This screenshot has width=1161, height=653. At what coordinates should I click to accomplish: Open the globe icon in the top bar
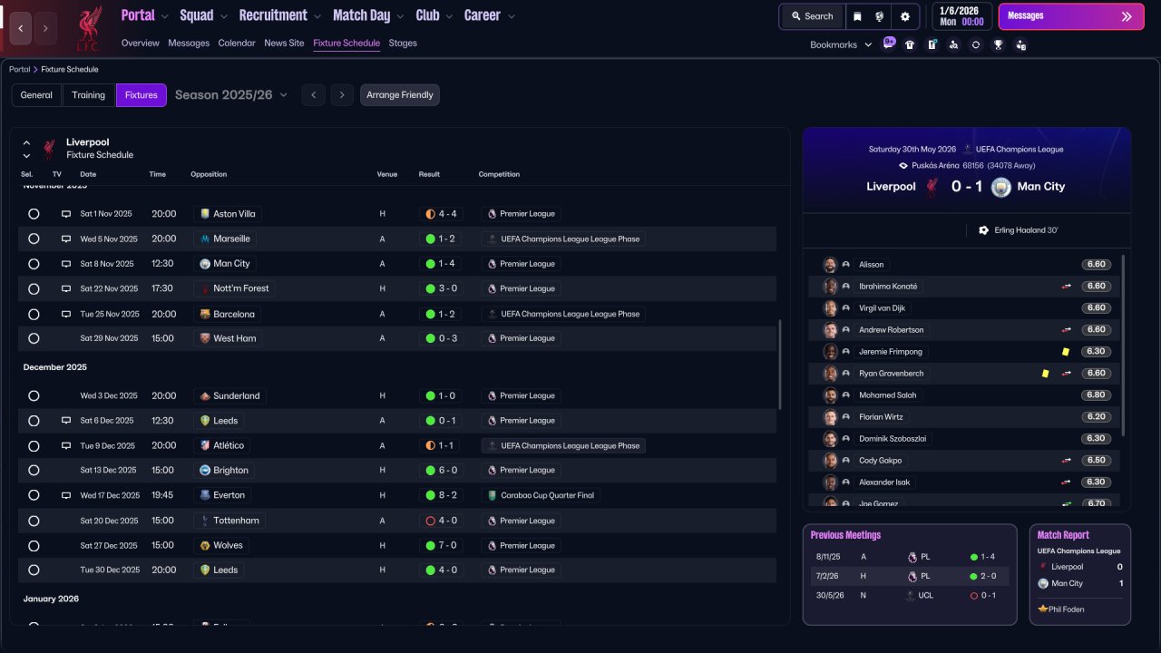[x=879, y=16]
